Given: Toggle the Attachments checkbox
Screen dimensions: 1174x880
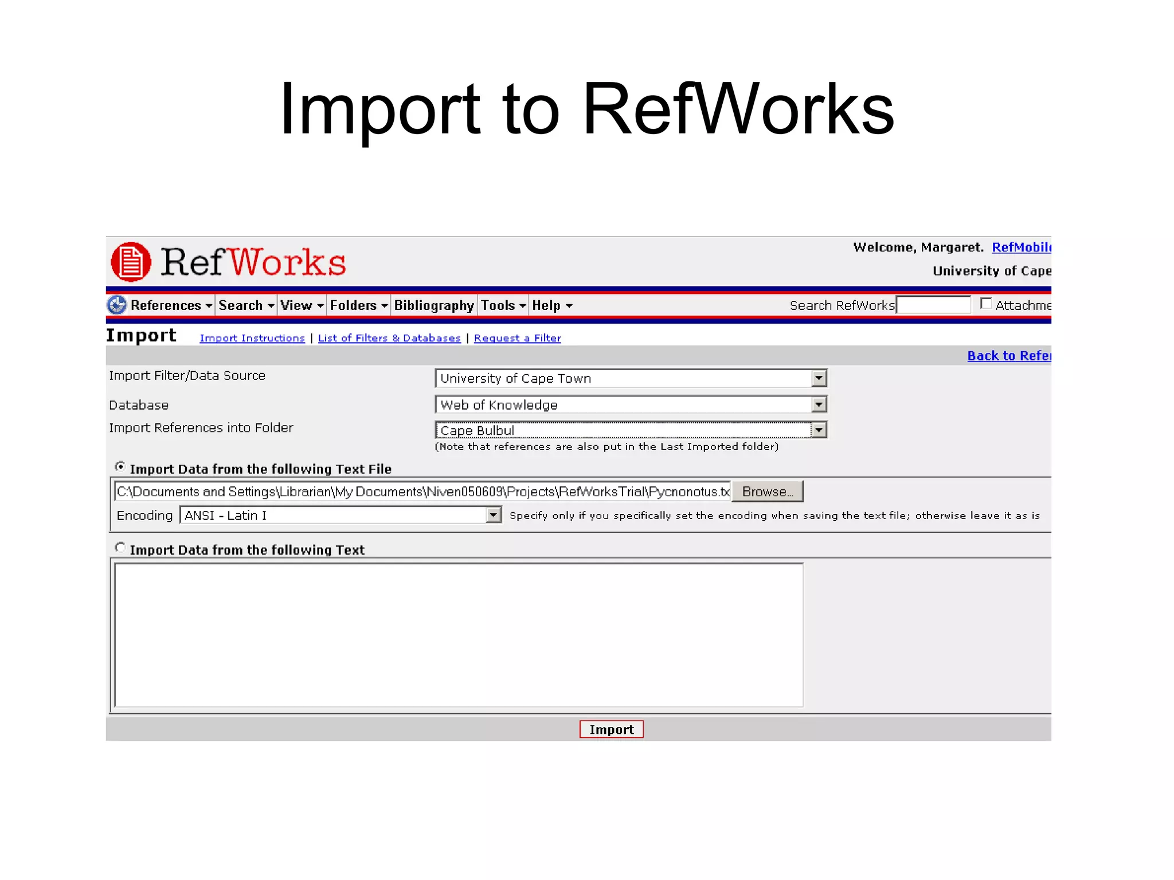Looking at the screenshot, I should 986,304.
